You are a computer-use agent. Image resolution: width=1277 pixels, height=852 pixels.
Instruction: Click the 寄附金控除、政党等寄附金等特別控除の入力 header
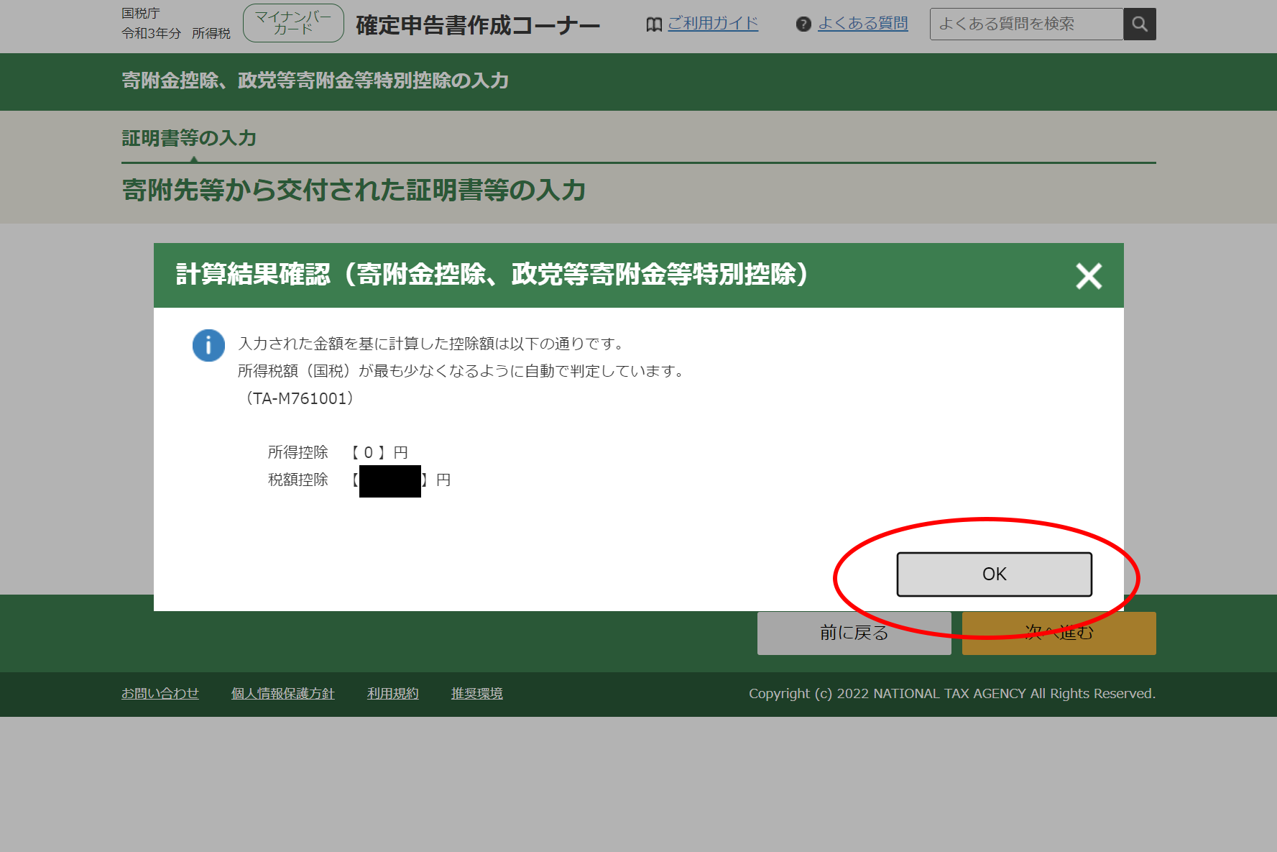(x=315, y=81)
